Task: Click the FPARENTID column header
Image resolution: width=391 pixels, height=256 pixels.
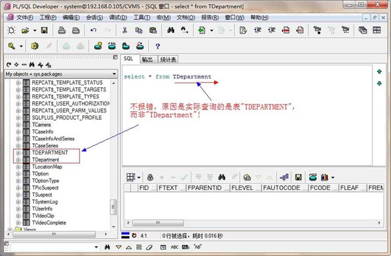Action: tap(208, 188)
